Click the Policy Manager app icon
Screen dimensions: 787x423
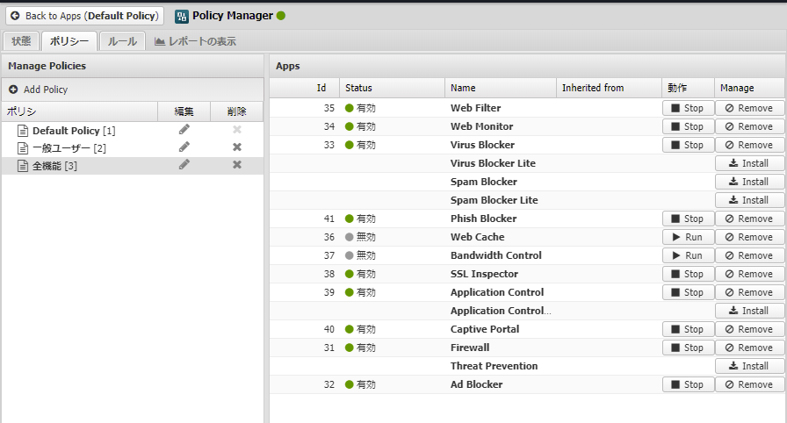(x=182, y=16)
